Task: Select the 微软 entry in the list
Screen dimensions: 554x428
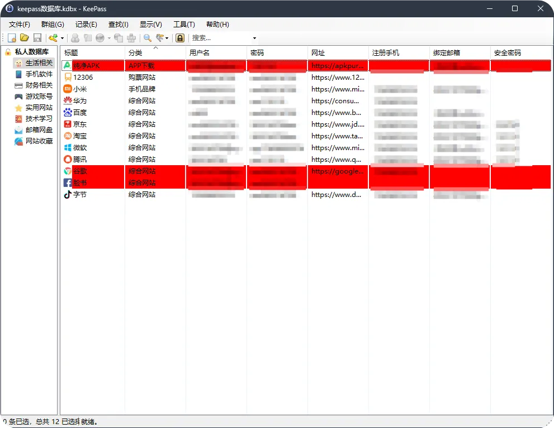Action: coord(78,147)
